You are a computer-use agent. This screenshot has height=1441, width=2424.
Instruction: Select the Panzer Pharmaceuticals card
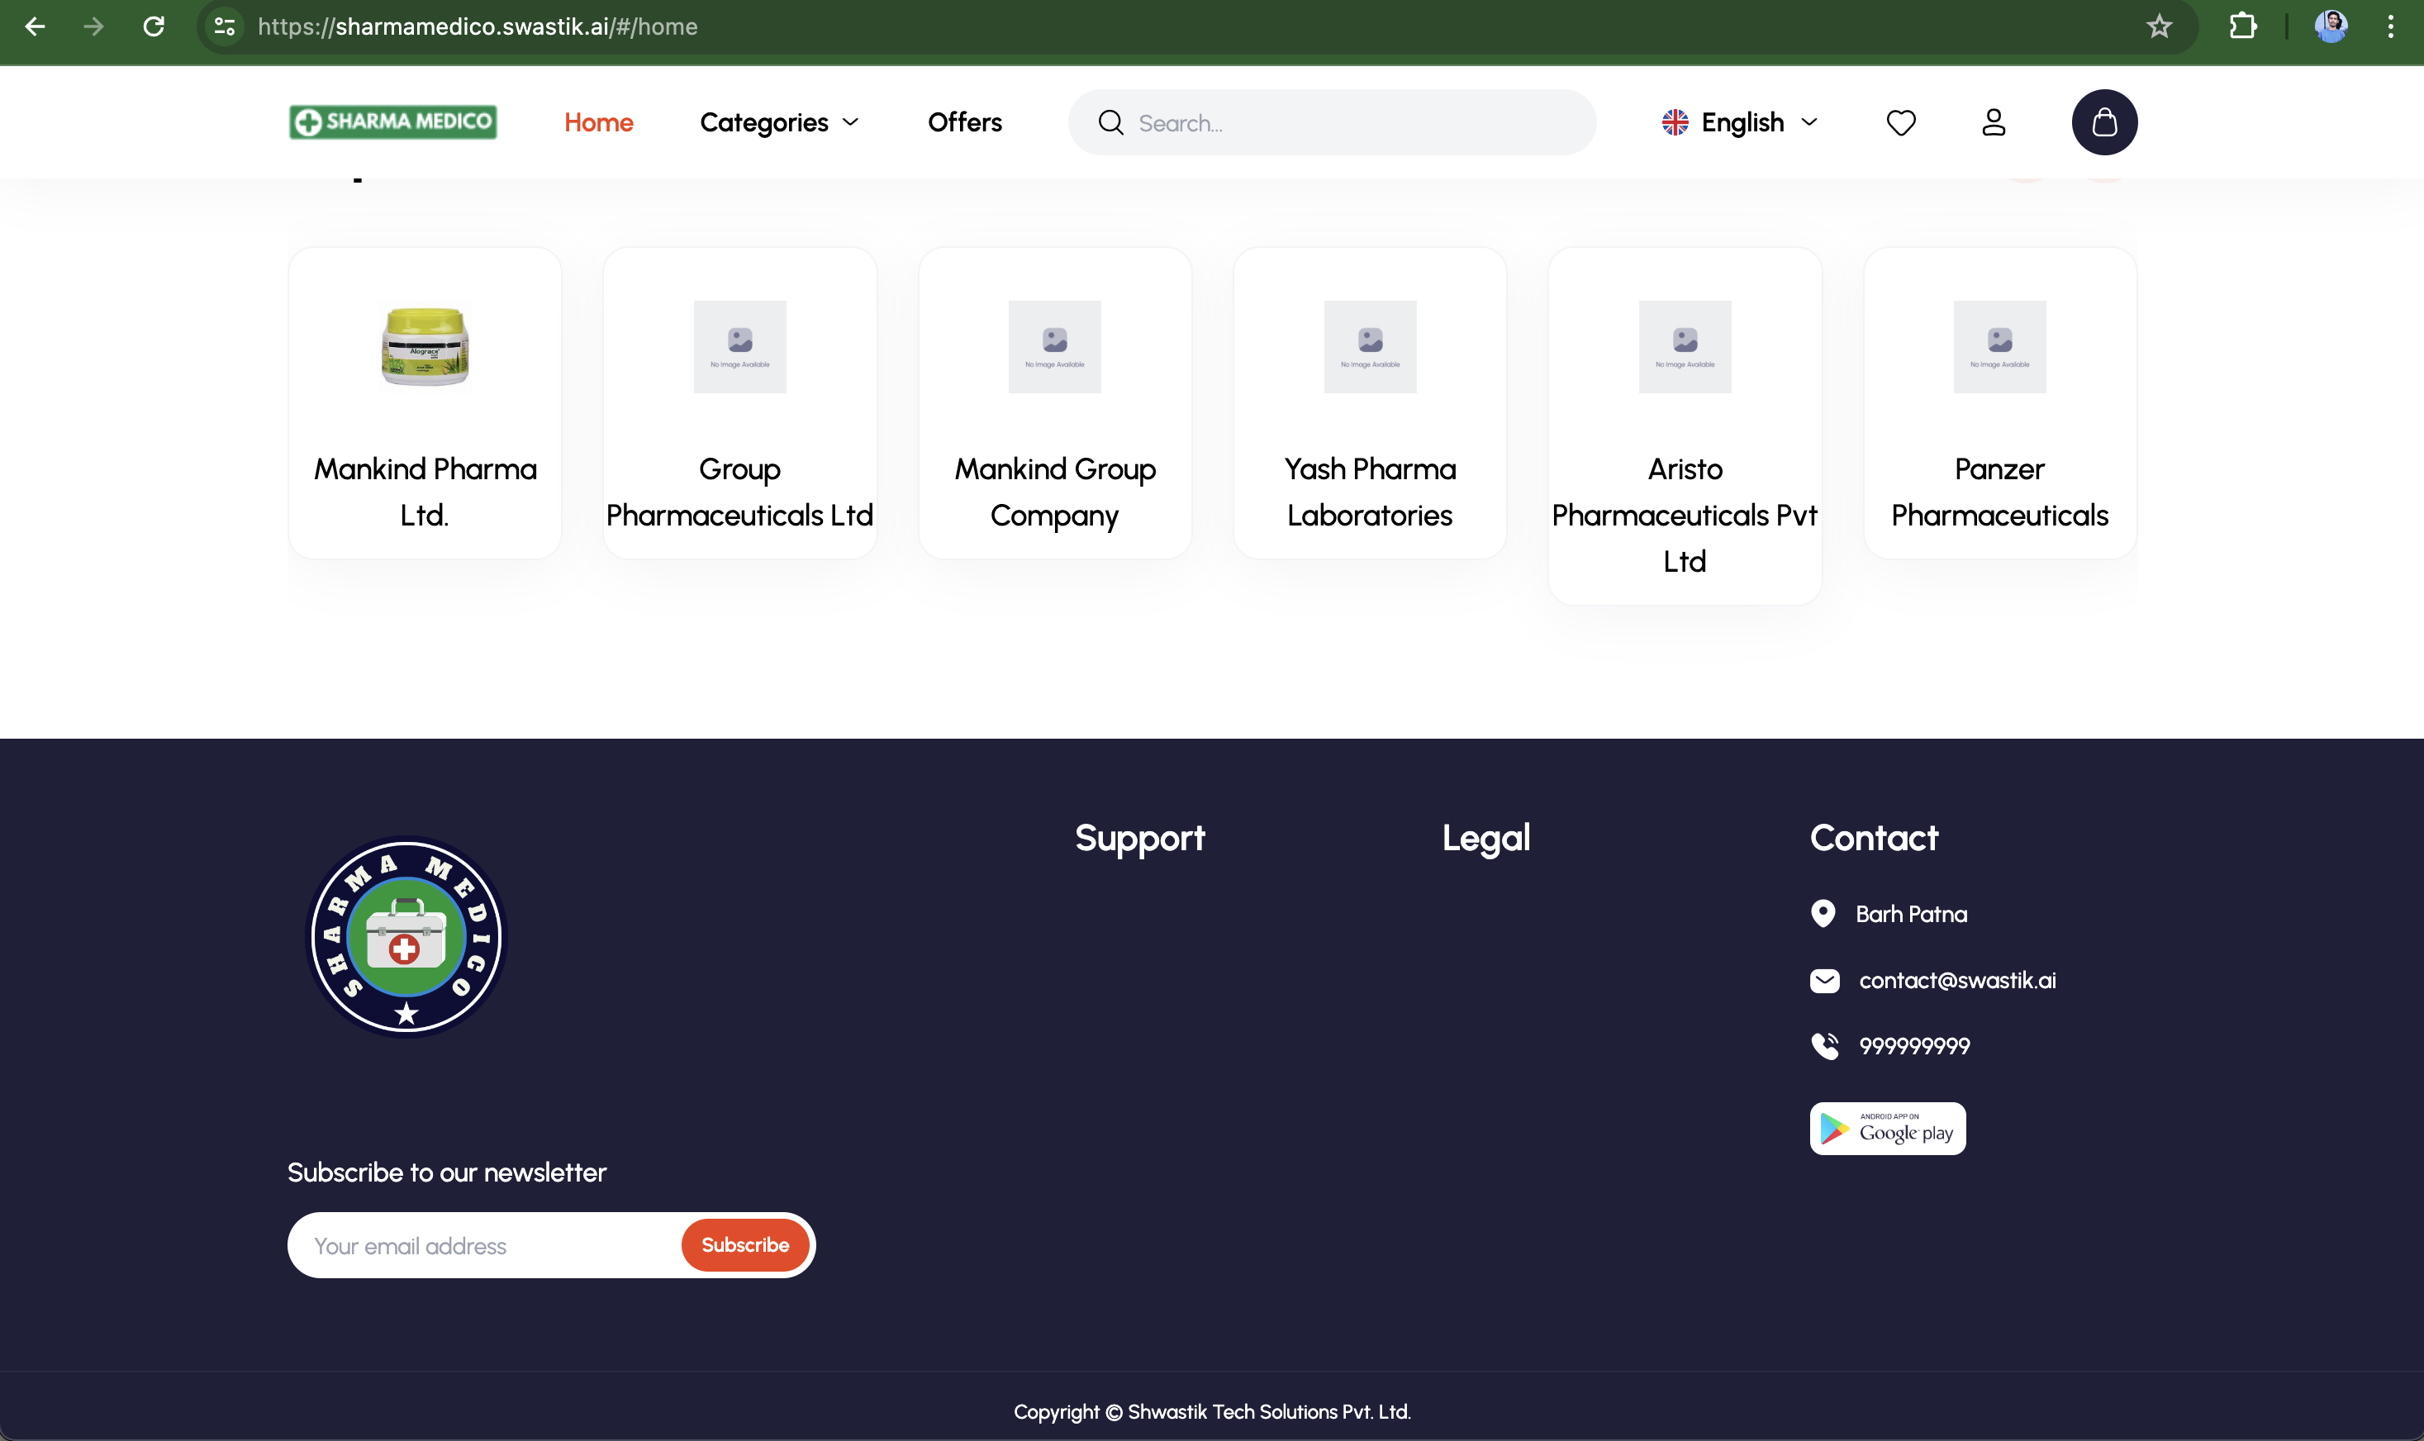point(1999,403)
